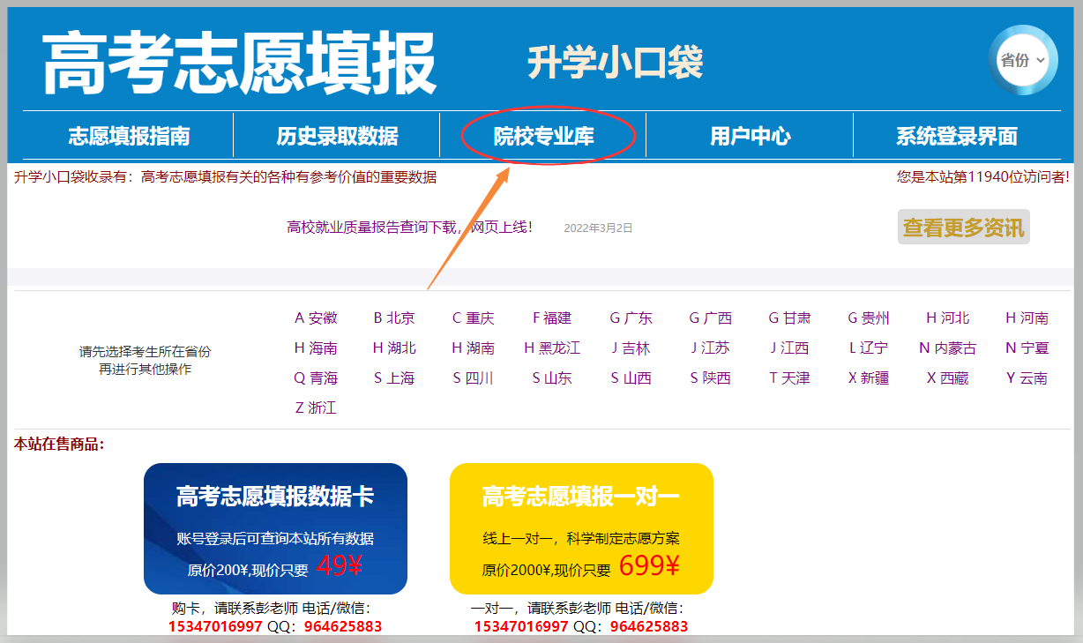Click the 查看更多资讯 button
This screenshot has height=643, width=1083.
[x=963, y=228]
